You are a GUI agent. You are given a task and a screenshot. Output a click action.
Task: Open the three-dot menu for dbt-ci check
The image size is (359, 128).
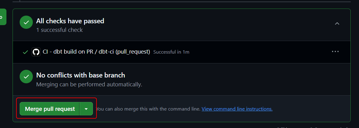335,52
